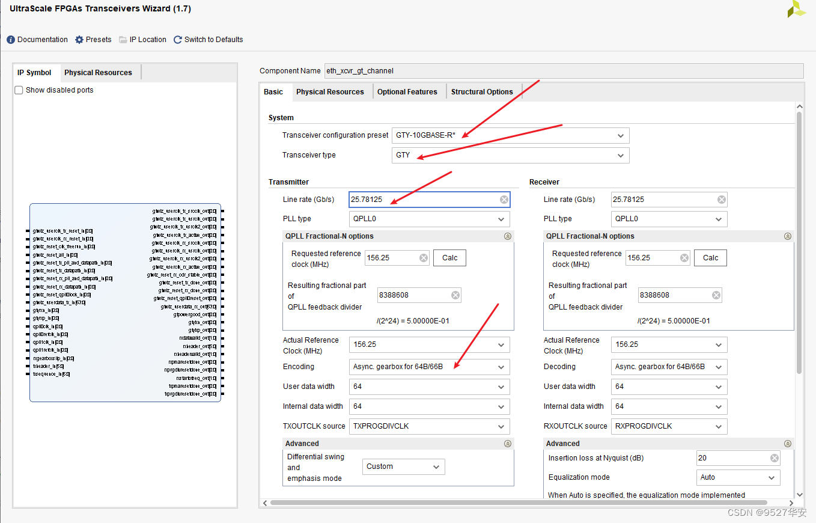
Task: Click Presets toolbar button
Action: (x=93, y=40)
